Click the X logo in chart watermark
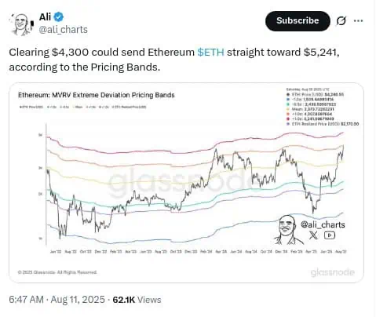The height and width of the screenshot is (317, 376). pyautogui.click(x=313, y=235)
